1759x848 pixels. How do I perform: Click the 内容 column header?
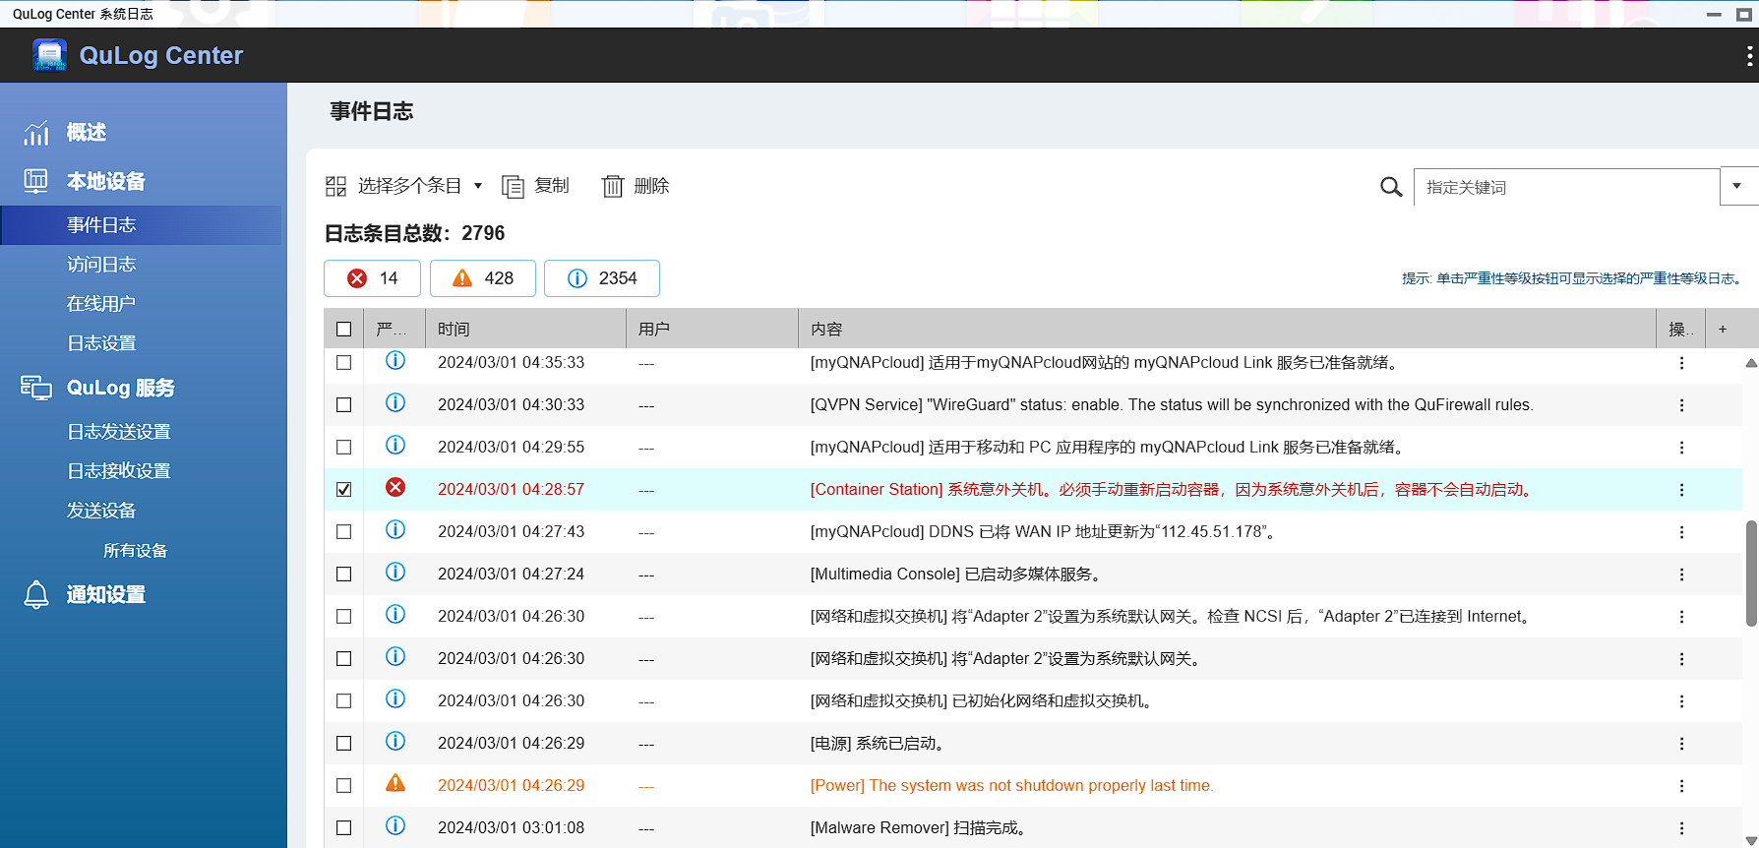point(1227,329)
